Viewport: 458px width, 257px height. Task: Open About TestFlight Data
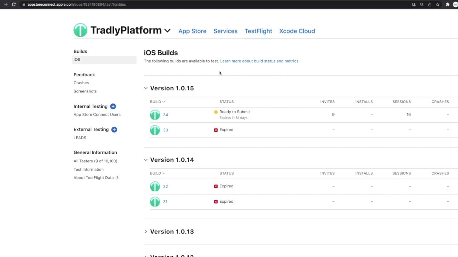point(93,178)
